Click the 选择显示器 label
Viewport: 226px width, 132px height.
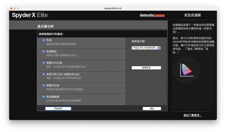pyautogui.click(x=139, y=42)
